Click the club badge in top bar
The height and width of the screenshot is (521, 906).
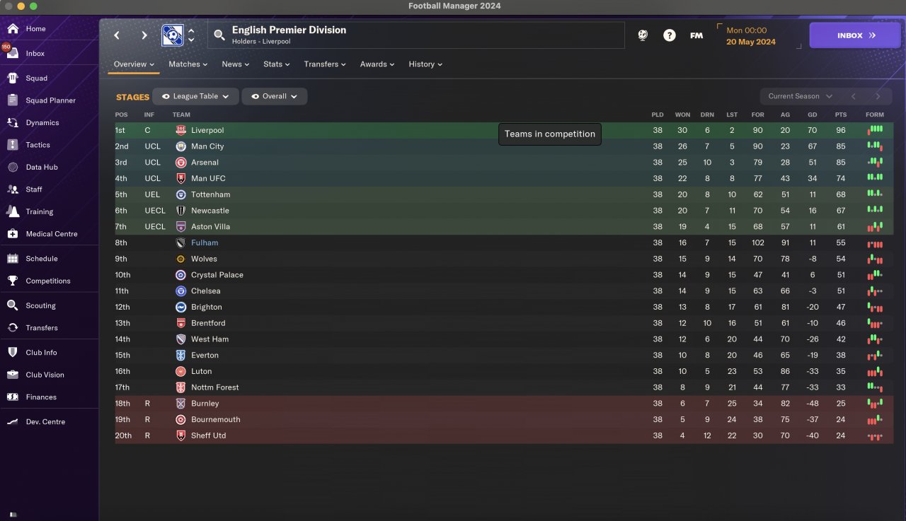tap(172, 35)
